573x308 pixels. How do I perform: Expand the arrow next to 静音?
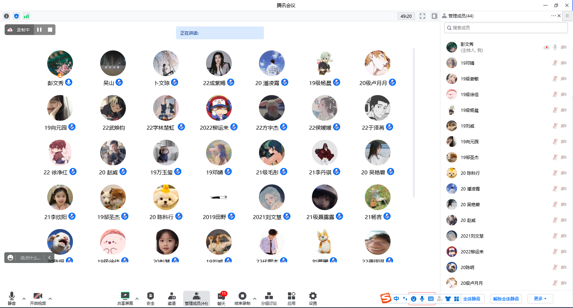click(24, 299)
